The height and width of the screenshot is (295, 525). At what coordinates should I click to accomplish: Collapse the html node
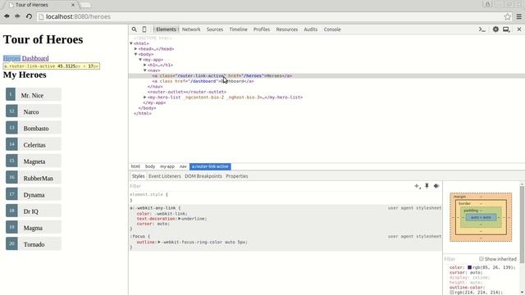131,43
